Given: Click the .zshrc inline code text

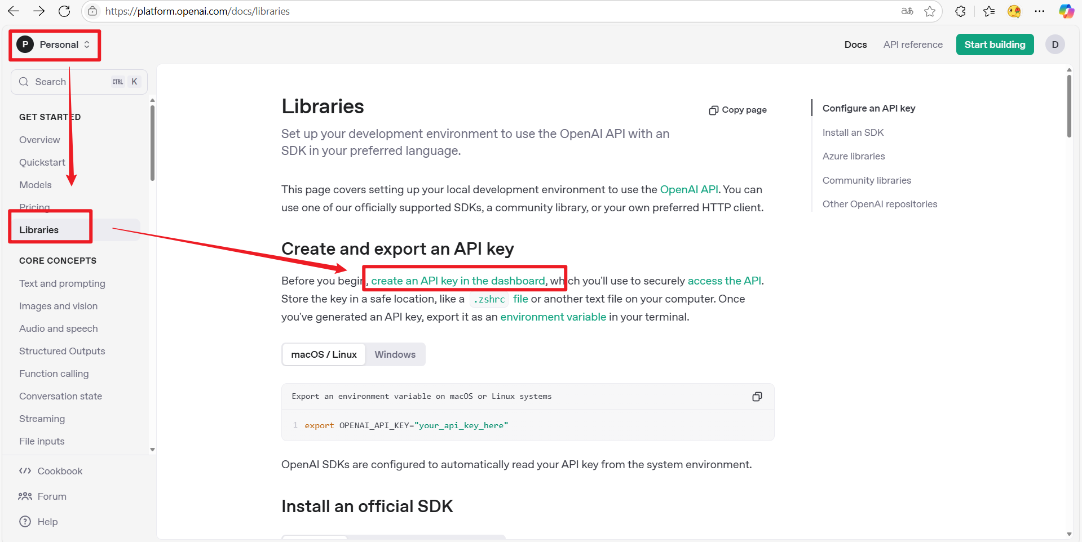Looking at the screenshot, I should pos(489,299).
